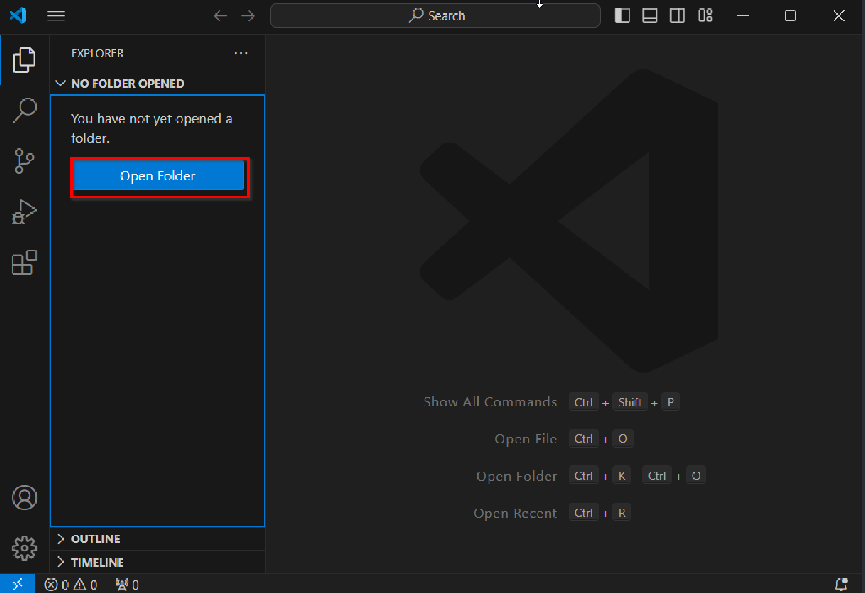
Task: Open the remote window indicator
Action: click(x=17, y=585)
